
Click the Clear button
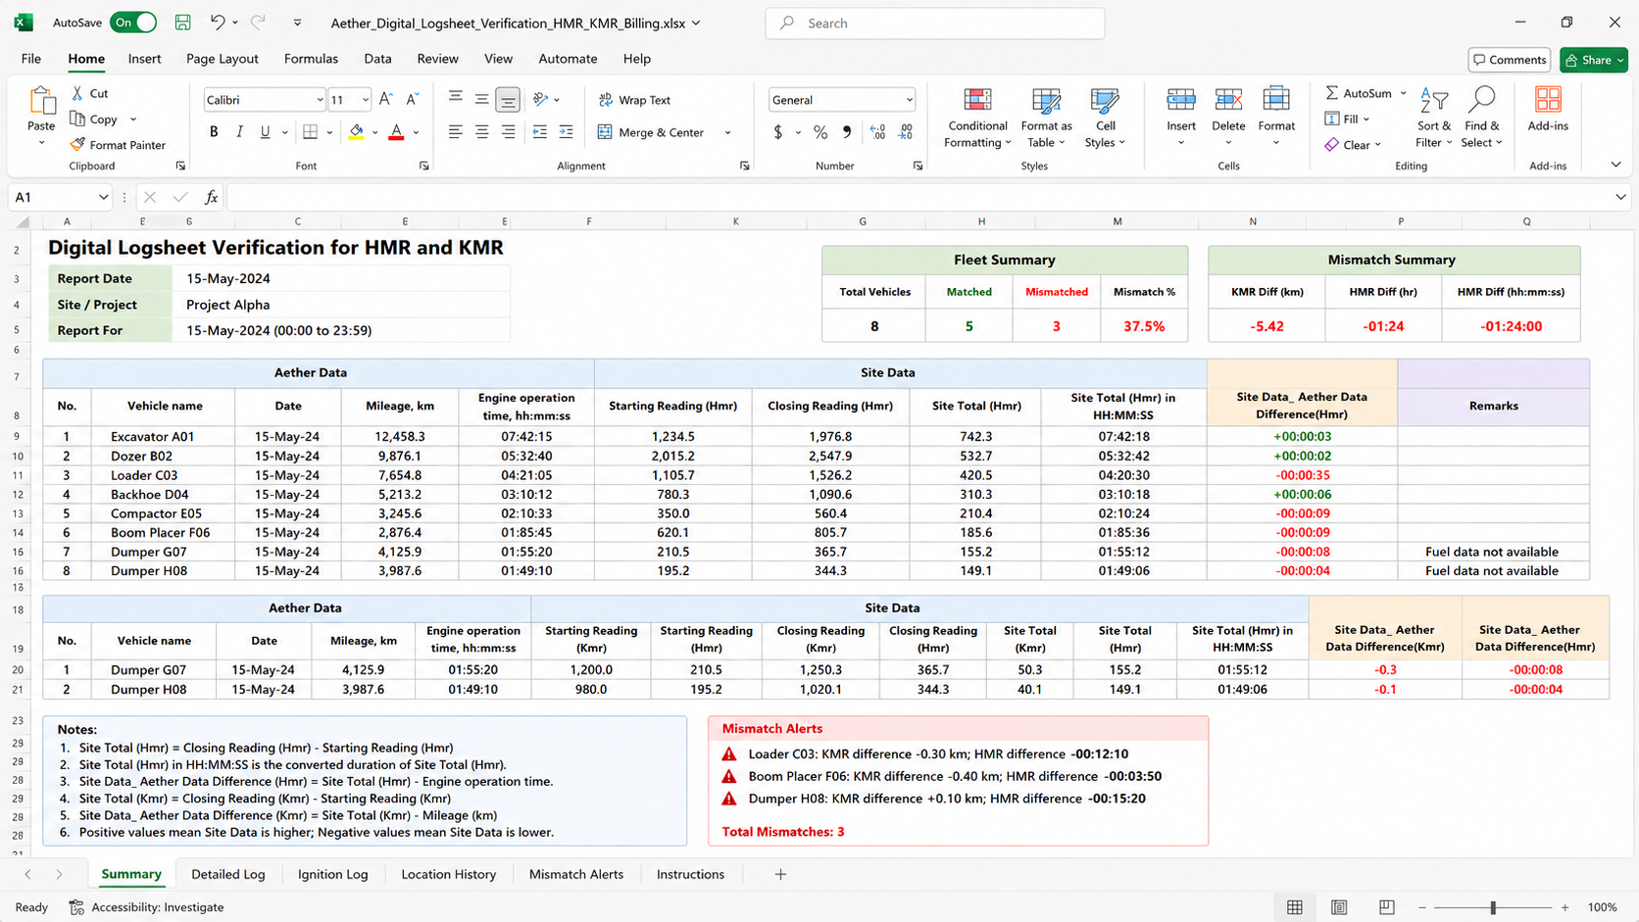pos(1353,145)
